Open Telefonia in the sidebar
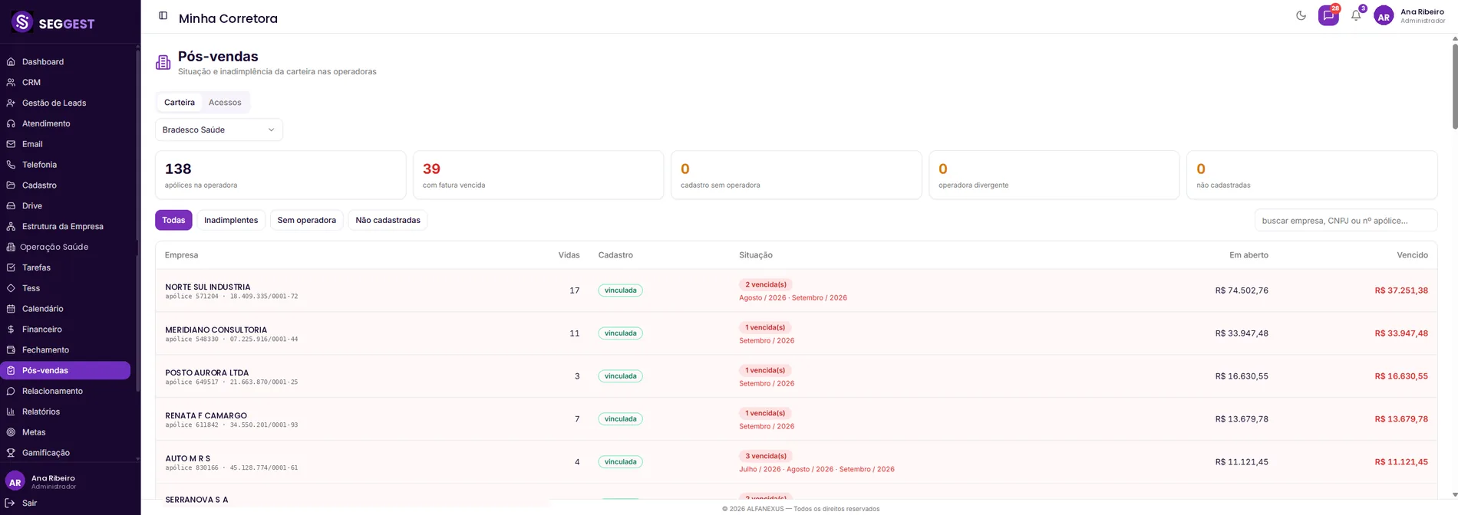The width and height of the screenshot is (1458, 515). click(x=66, y=165)
